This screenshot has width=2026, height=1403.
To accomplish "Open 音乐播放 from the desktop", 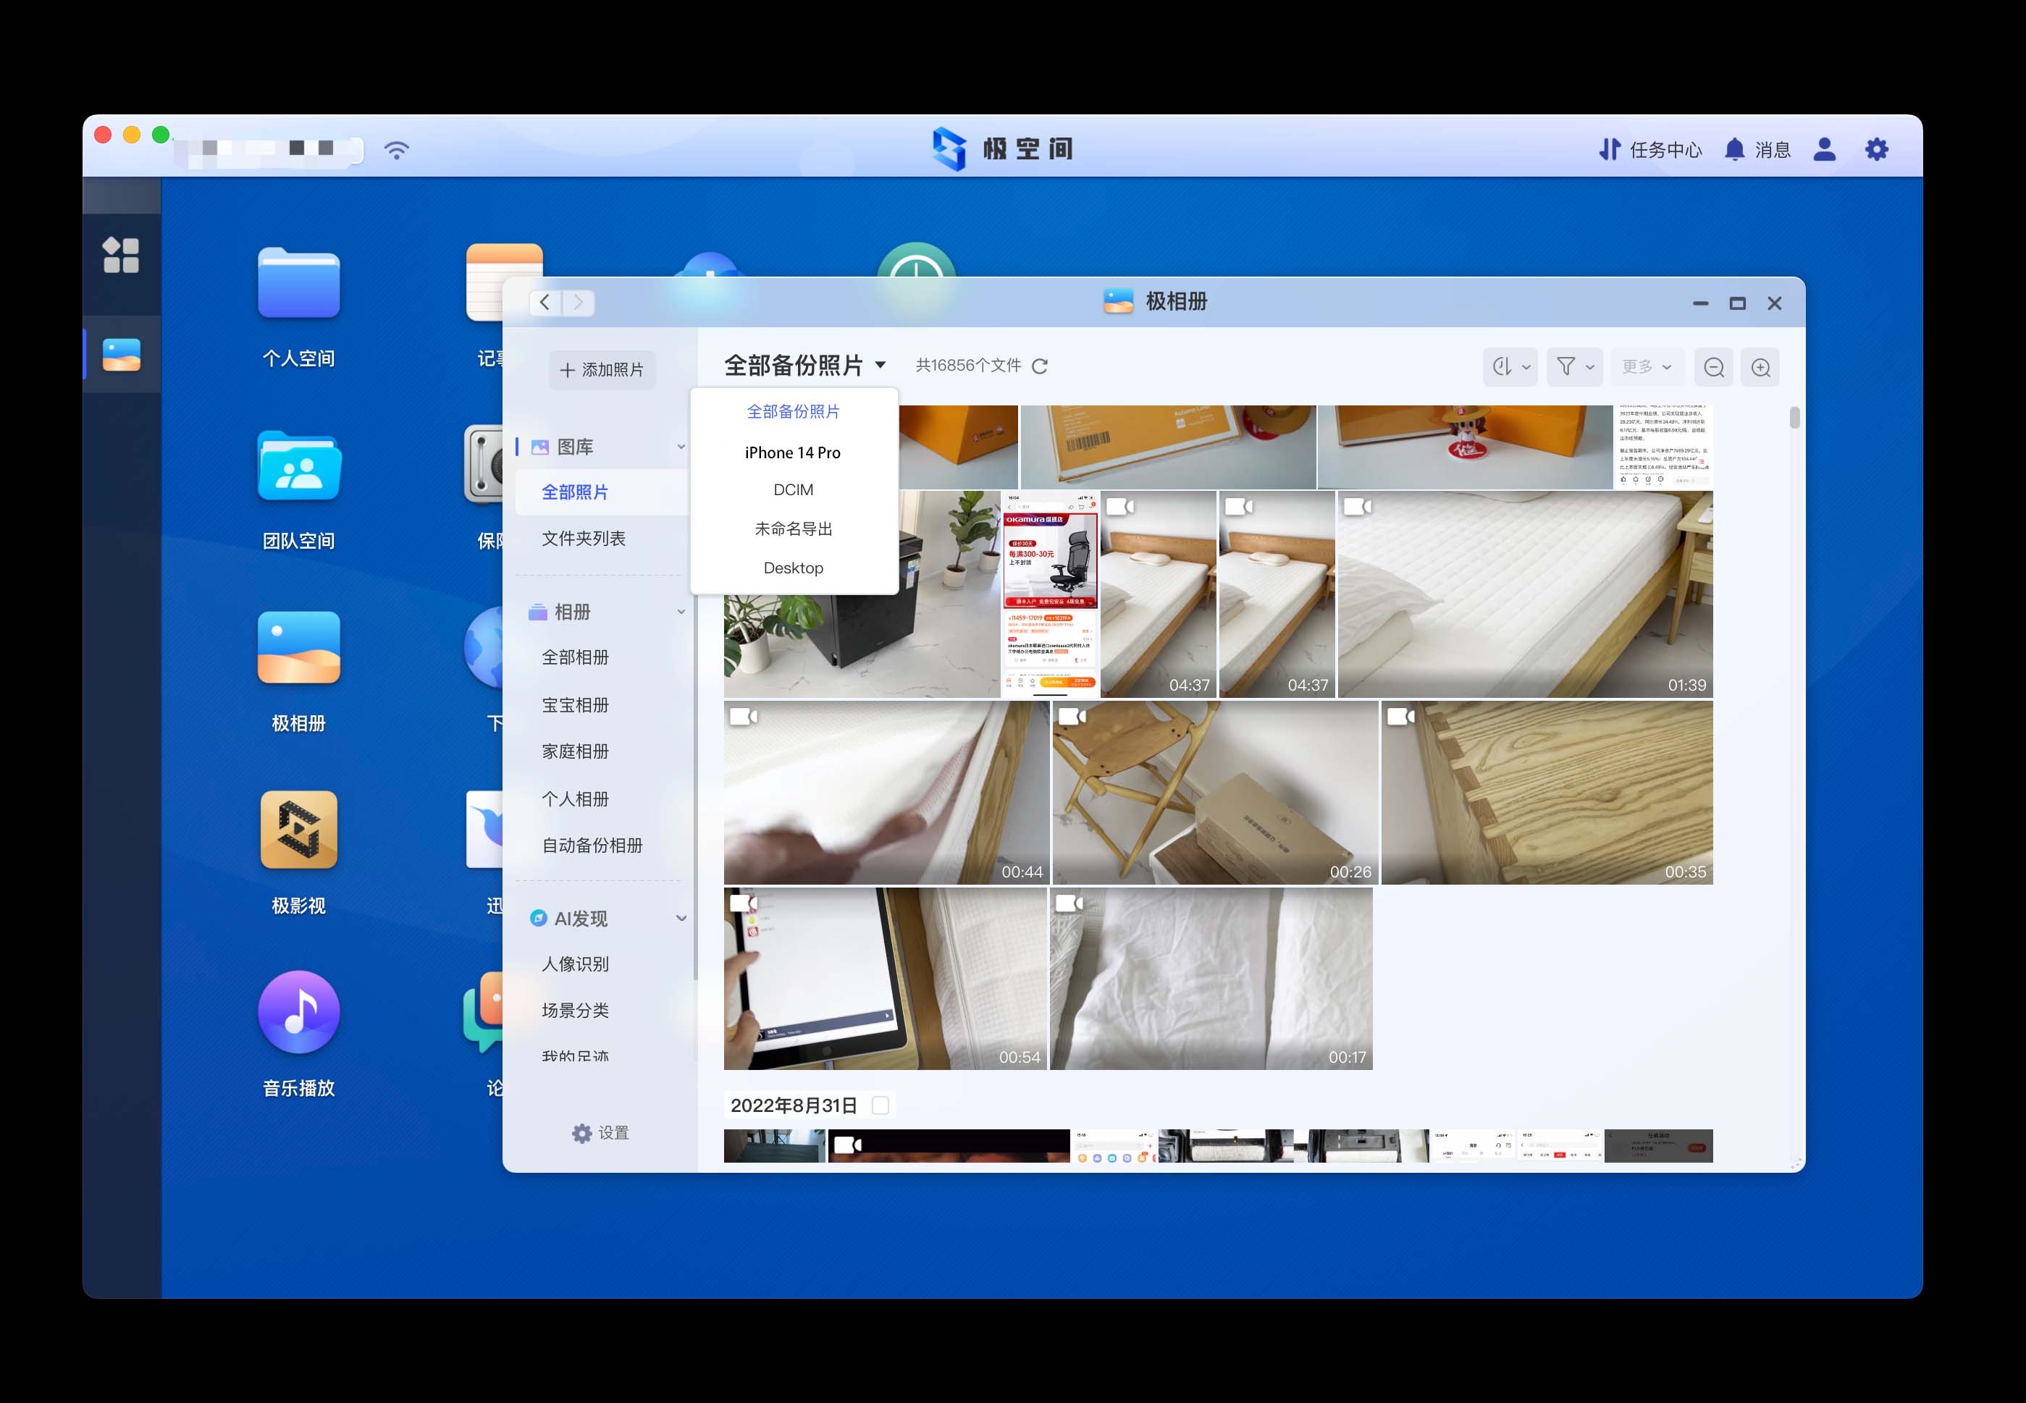I will click(x=298, y=1012).
